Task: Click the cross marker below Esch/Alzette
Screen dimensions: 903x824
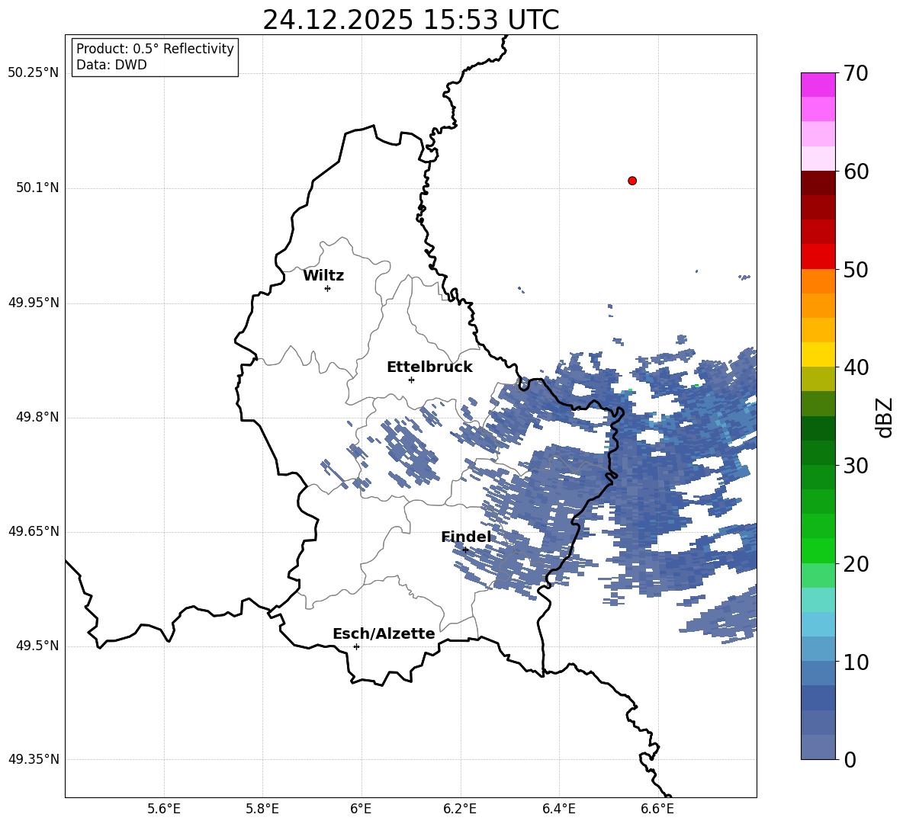Action: point(356,646)
